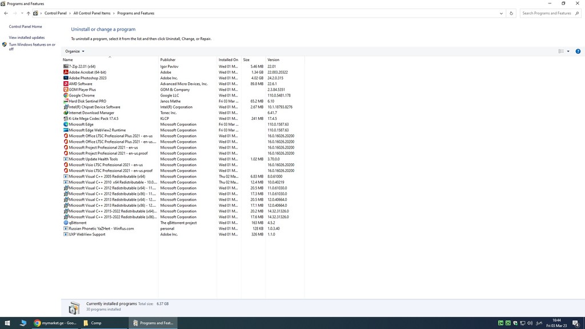Click the Microsoft Project Professional 2021 - en-us icon
The image size is (585, 329).
[x=66, y=147]
